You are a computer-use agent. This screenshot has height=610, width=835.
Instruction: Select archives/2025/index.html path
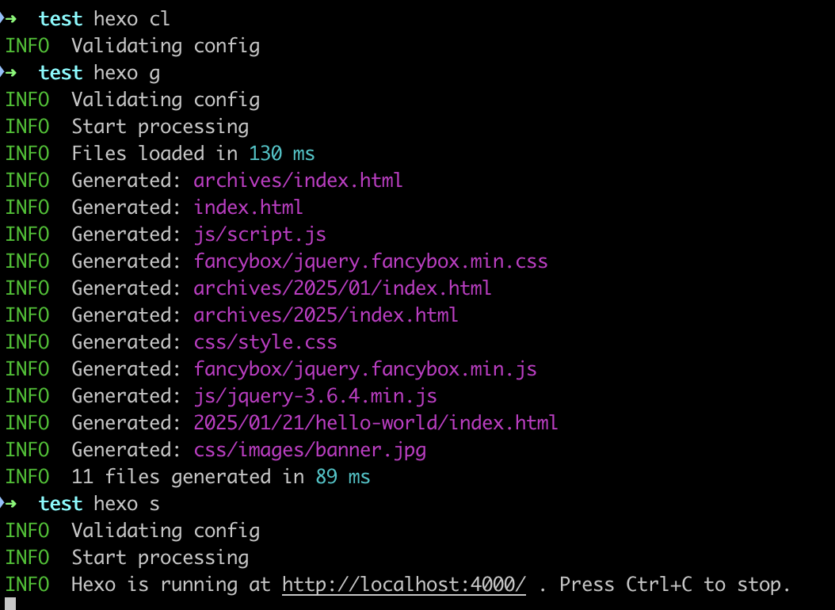click(x=326, y=315)
